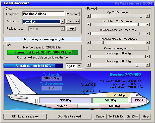Click the Front cargo slider left arrow
Screen dimensions: 155x123
coord(89,57)
